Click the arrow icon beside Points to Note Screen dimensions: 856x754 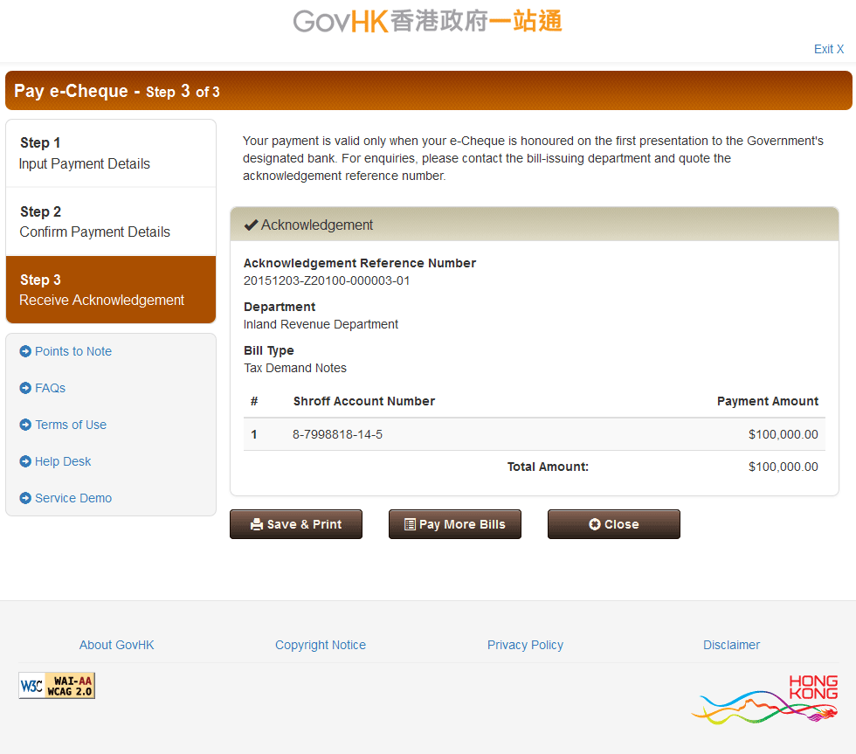tap(25, 351)
